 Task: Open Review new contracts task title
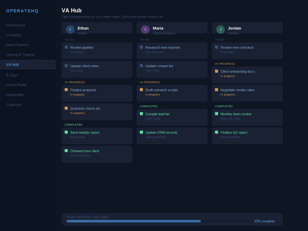[237, 47]
